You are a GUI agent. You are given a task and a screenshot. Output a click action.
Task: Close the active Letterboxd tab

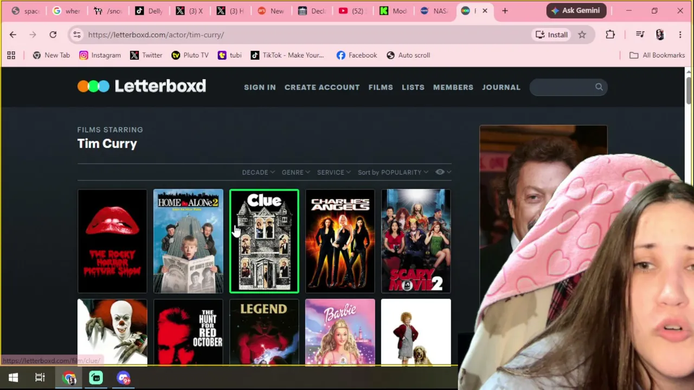[x=485, y=11]
